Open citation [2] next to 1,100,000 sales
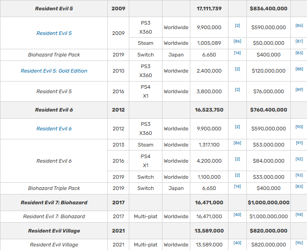307x250 pixels. [237, 175]
